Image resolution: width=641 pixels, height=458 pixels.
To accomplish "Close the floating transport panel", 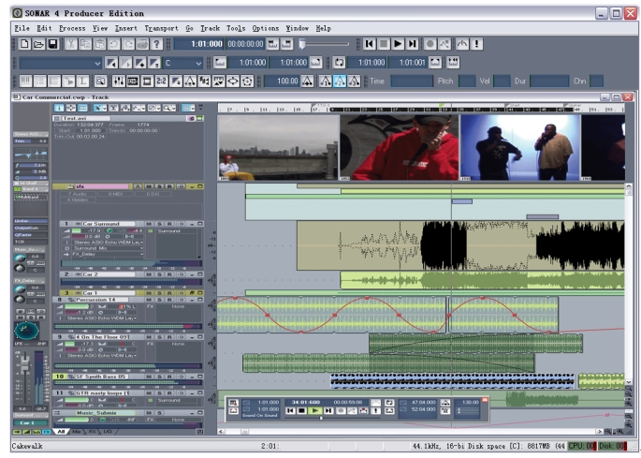I will (x=485, y=400).
